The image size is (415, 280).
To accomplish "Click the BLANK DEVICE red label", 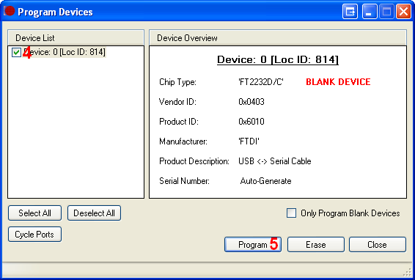I will (338, 82).
